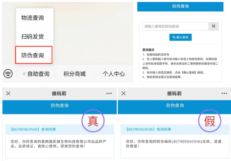Viewport: 231px width, 161px height.
Task: Click the blue 防伪查询 banner on the 真 page
Action: pos(60,106)
